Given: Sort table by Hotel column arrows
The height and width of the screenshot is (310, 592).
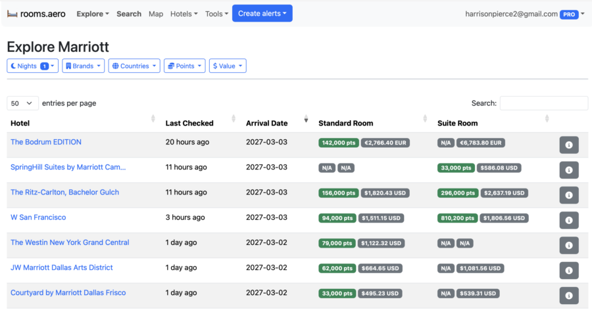Looking at the screenshot, I should 153,119.
